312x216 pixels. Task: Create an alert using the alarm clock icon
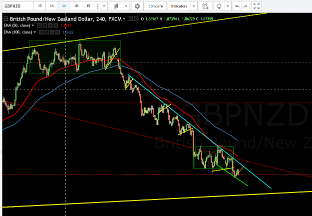(x=205, y=6)
